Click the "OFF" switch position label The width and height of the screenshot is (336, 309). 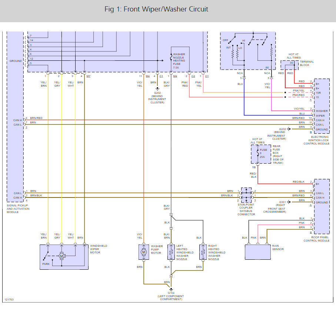pos(226,40)
